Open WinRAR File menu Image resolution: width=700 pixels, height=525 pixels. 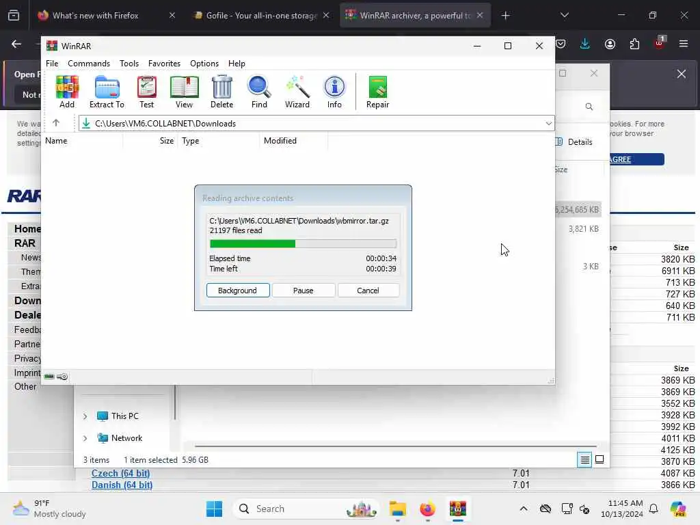[x=52, y=64]
